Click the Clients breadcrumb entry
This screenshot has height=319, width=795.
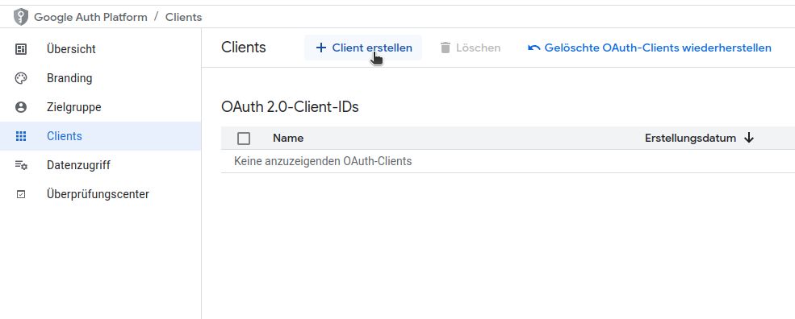pos(183,17)
